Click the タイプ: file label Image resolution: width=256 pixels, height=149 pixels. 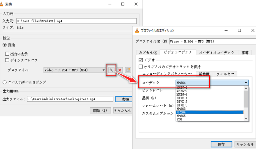[x=13, y=27]
